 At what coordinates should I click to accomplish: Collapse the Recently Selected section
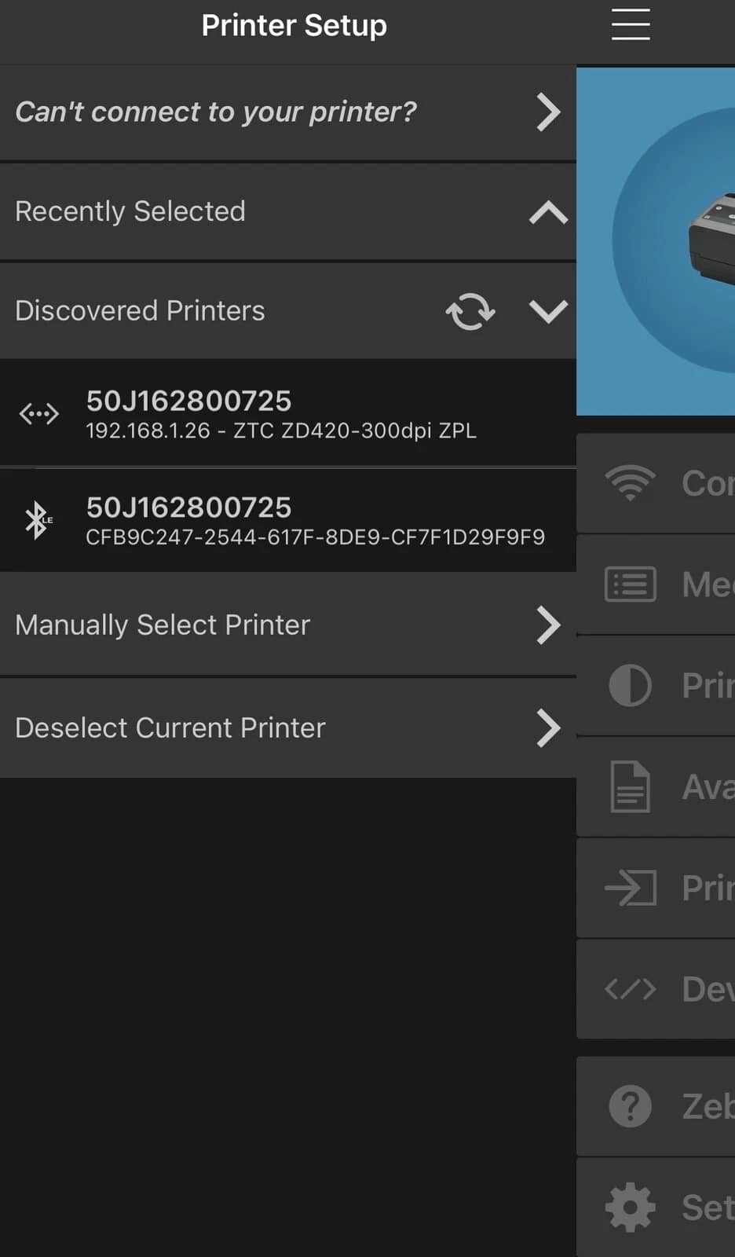click(548, 212)
